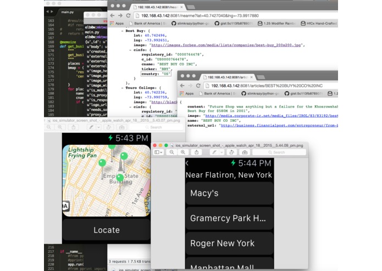382x271 pixels.
Task: Open the business.financialpost.com external_url link
Action: [x=279, y=126]
